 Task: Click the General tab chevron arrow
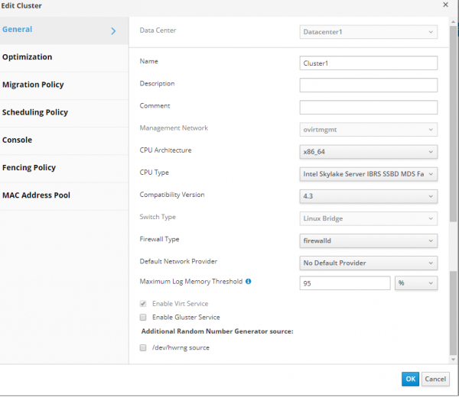(x=113, y=31)
